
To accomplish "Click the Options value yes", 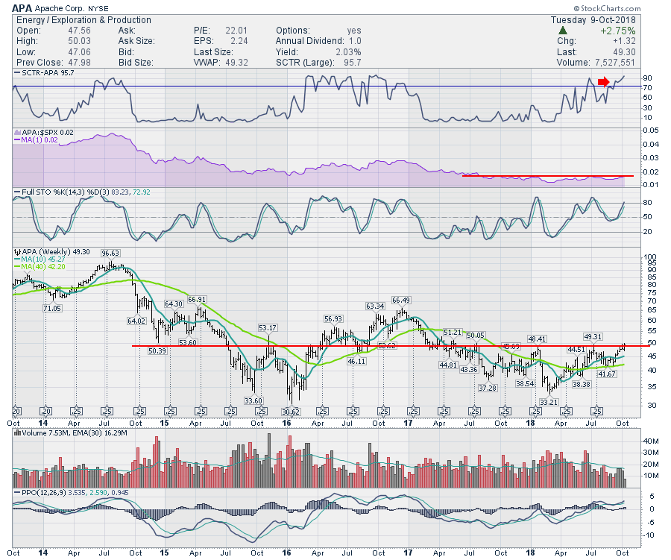I will click(x=354, y=31).
